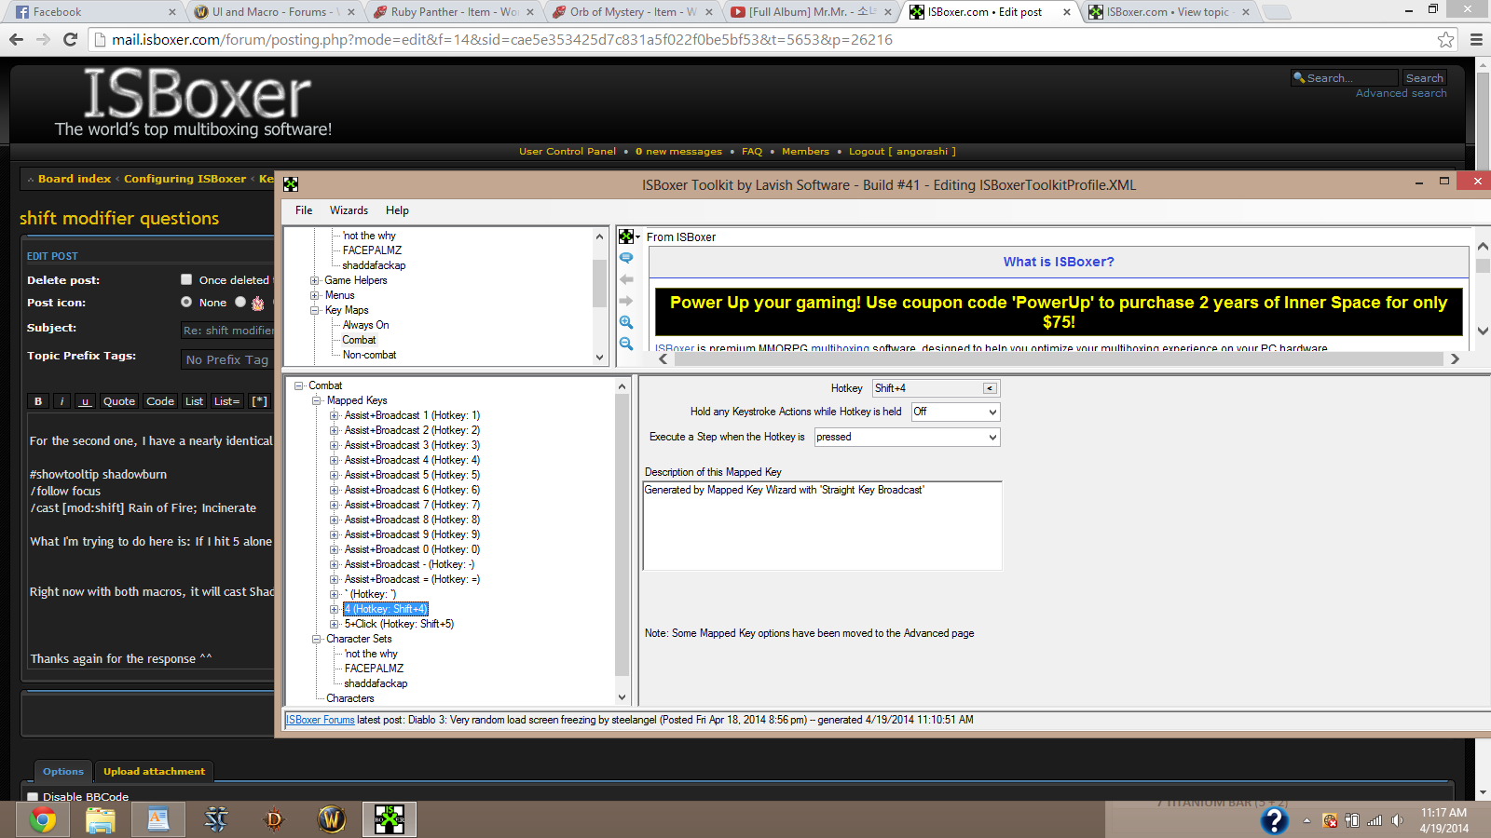This screenshot has width=1491, height=838.
Task: Click the network signal tray icon
Action: click(1375, 820)
